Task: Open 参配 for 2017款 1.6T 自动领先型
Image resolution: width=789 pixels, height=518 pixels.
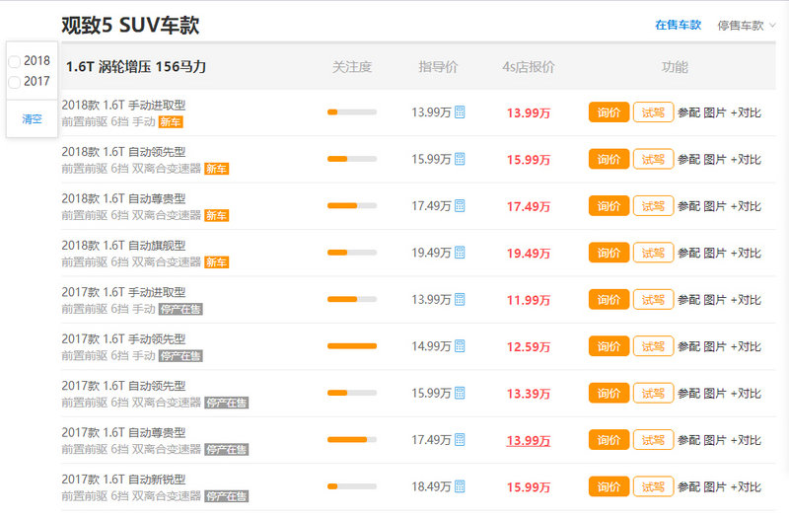Action: (688, 393)
